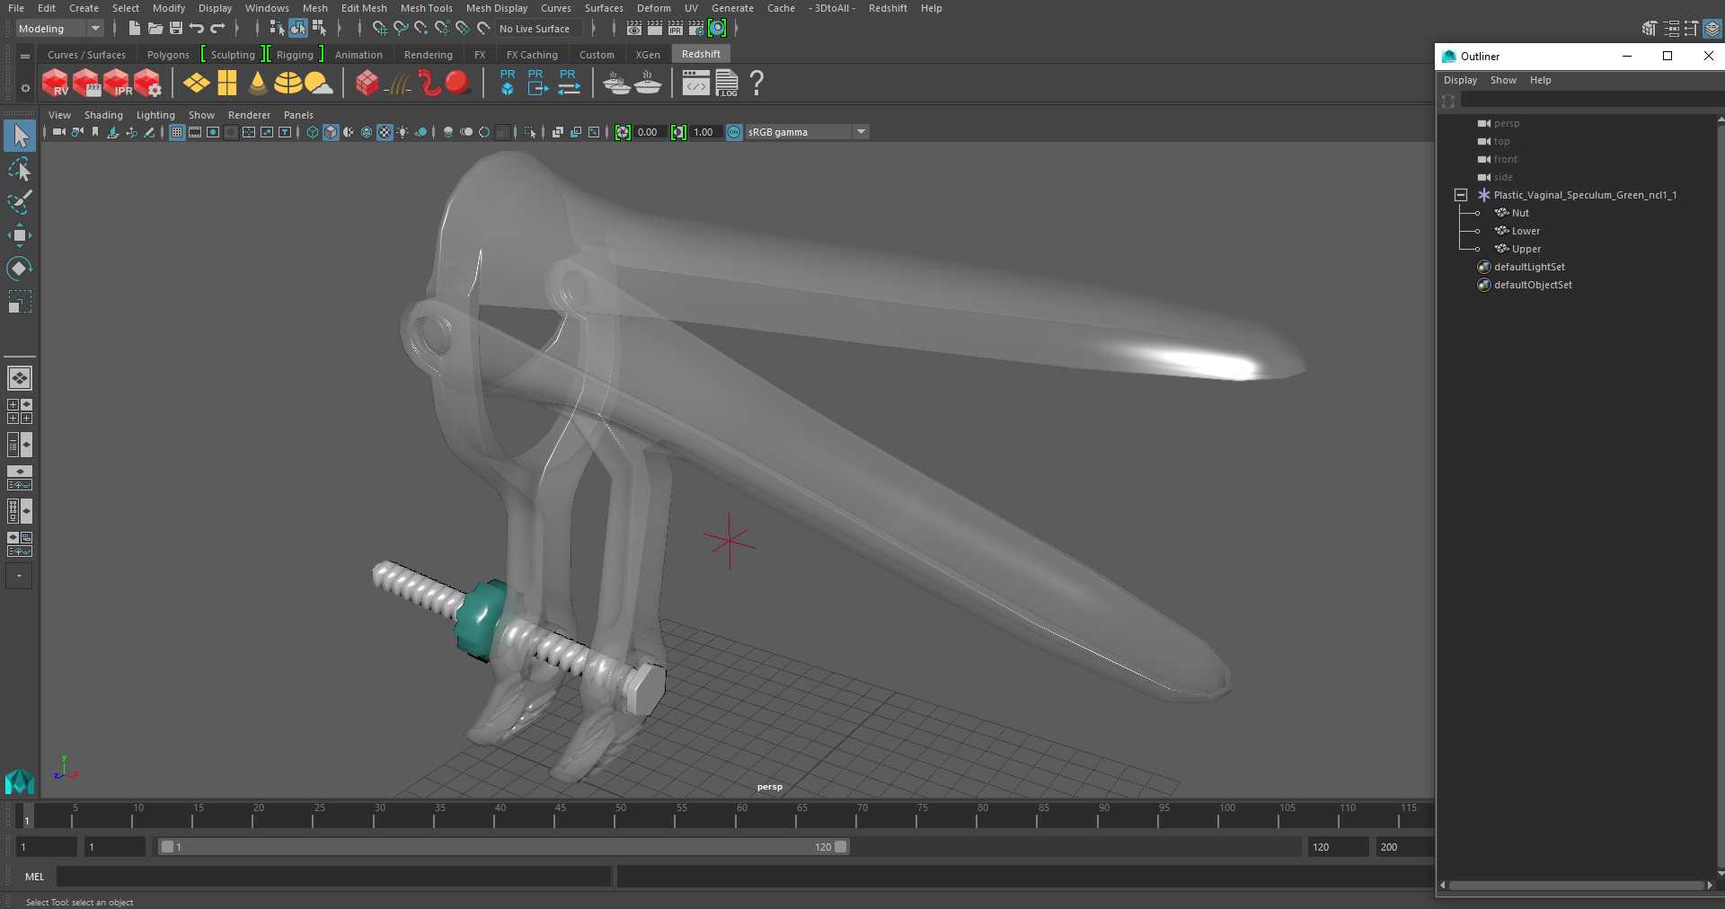The width and height of the screenshot is (1725, 909).
Task: Create Redshift sun and sky icon
Action: (x=318, y=84)
